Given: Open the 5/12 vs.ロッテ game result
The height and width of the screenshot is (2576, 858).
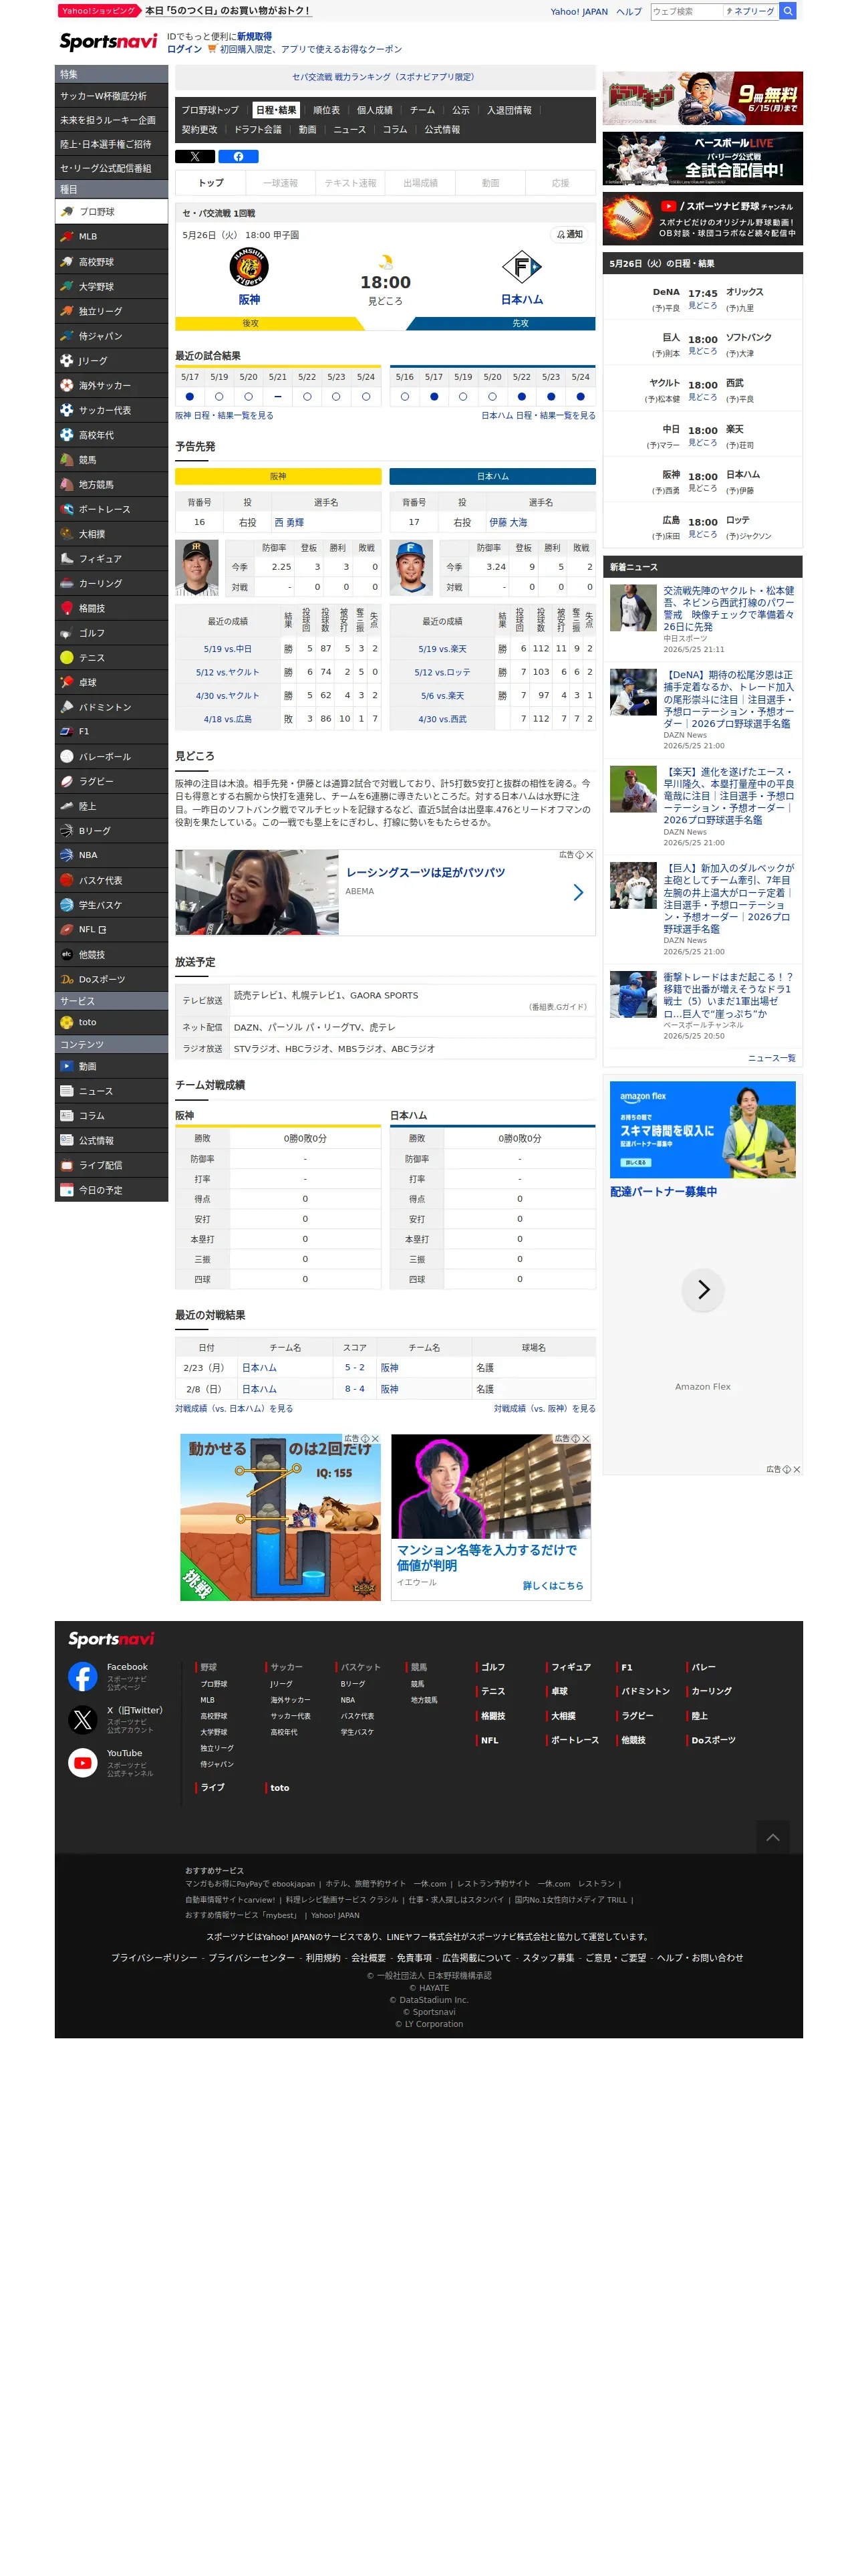Looking at the screenshot, I should pyautogui.click(x=442, y=672).
